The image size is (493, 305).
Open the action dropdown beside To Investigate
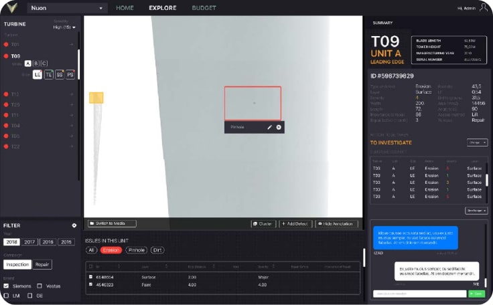[475, 142]
